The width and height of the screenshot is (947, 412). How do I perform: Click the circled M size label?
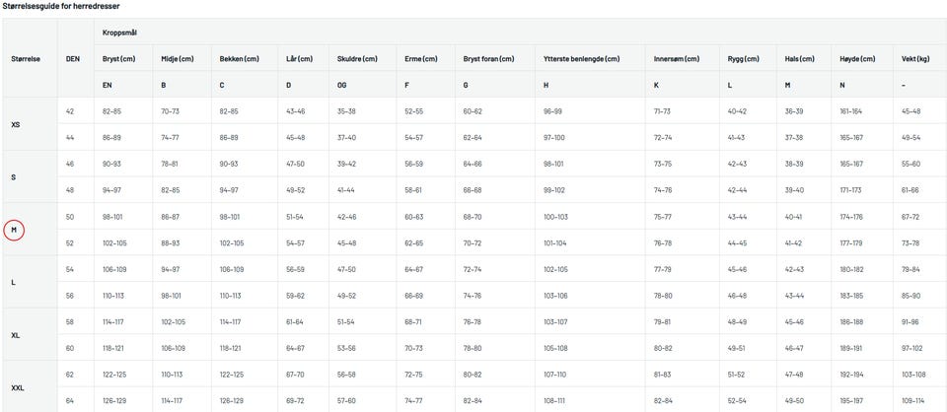point(15,230)
